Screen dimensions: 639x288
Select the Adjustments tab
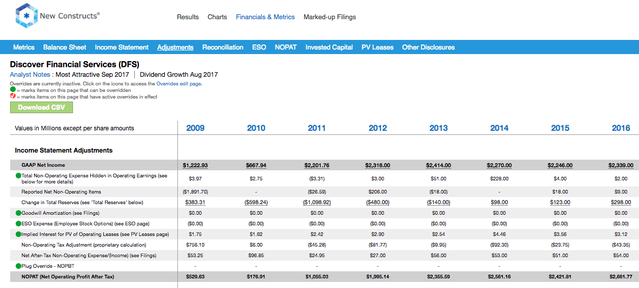coord(175,47)
